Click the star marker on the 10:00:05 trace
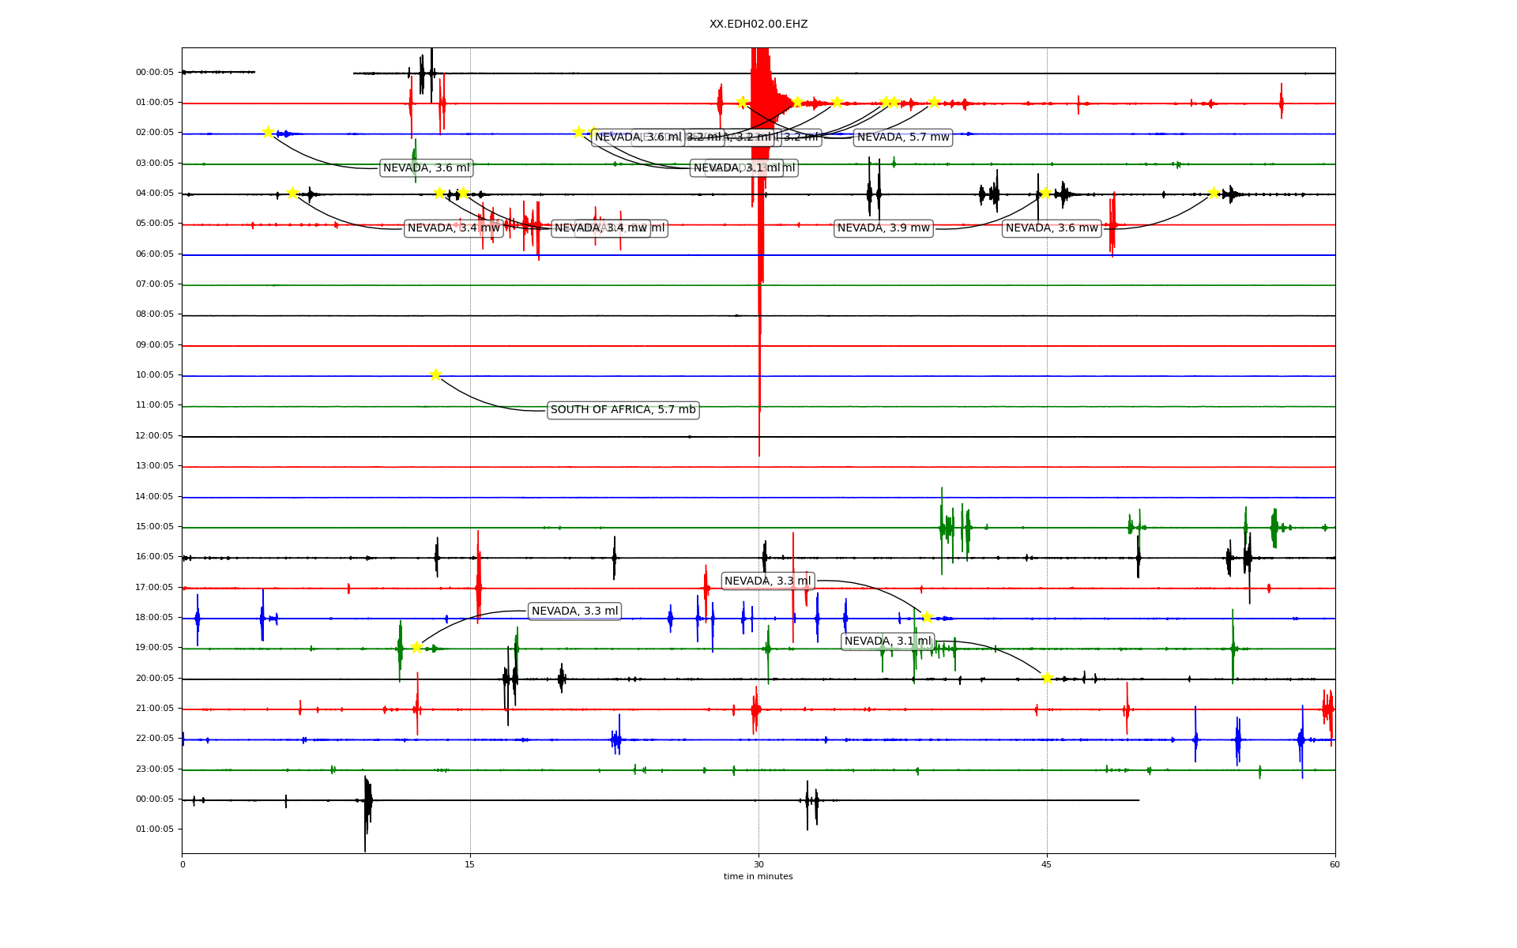Image resolution: width=1517 pixels, height=948 pixels. click(x=435, y=374)
